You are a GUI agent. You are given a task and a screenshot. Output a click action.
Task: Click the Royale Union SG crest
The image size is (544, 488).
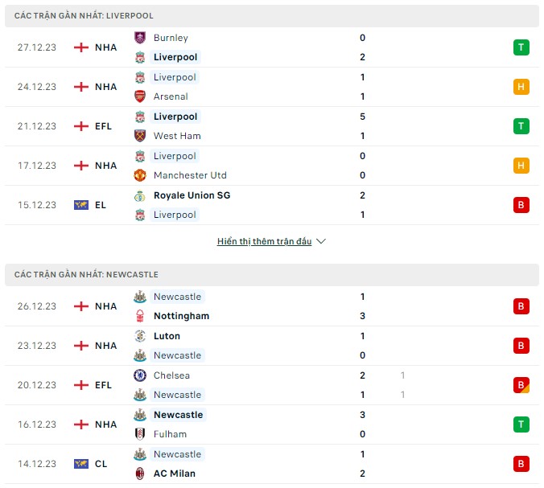point(140,196)
